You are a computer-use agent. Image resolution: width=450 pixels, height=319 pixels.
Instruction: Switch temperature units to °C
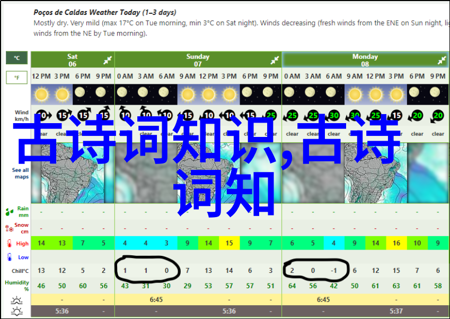tap(16, 58)
